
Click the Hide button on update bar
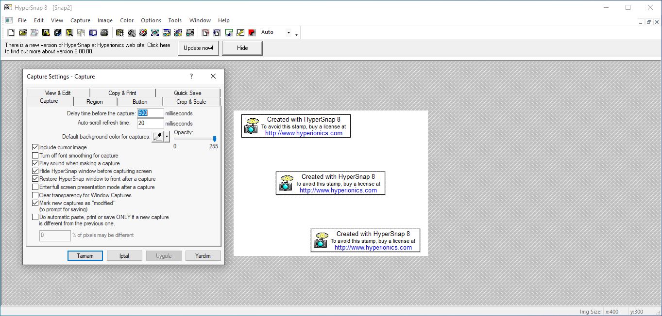point(242,48)
